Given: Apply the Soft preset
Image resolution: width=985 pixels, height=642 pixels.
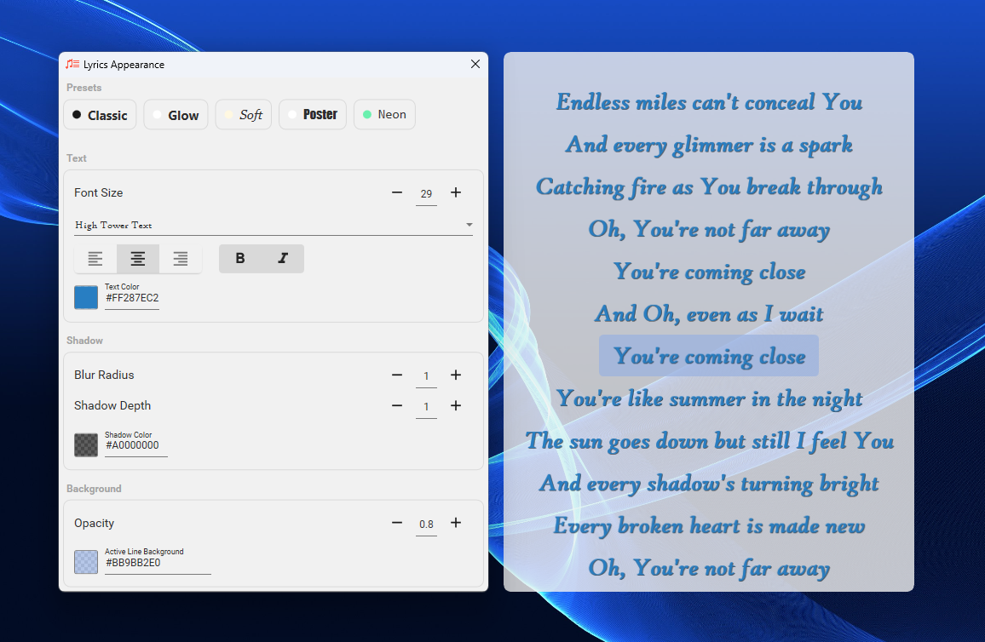Looking at the screenshot, I should pos(243,115).
